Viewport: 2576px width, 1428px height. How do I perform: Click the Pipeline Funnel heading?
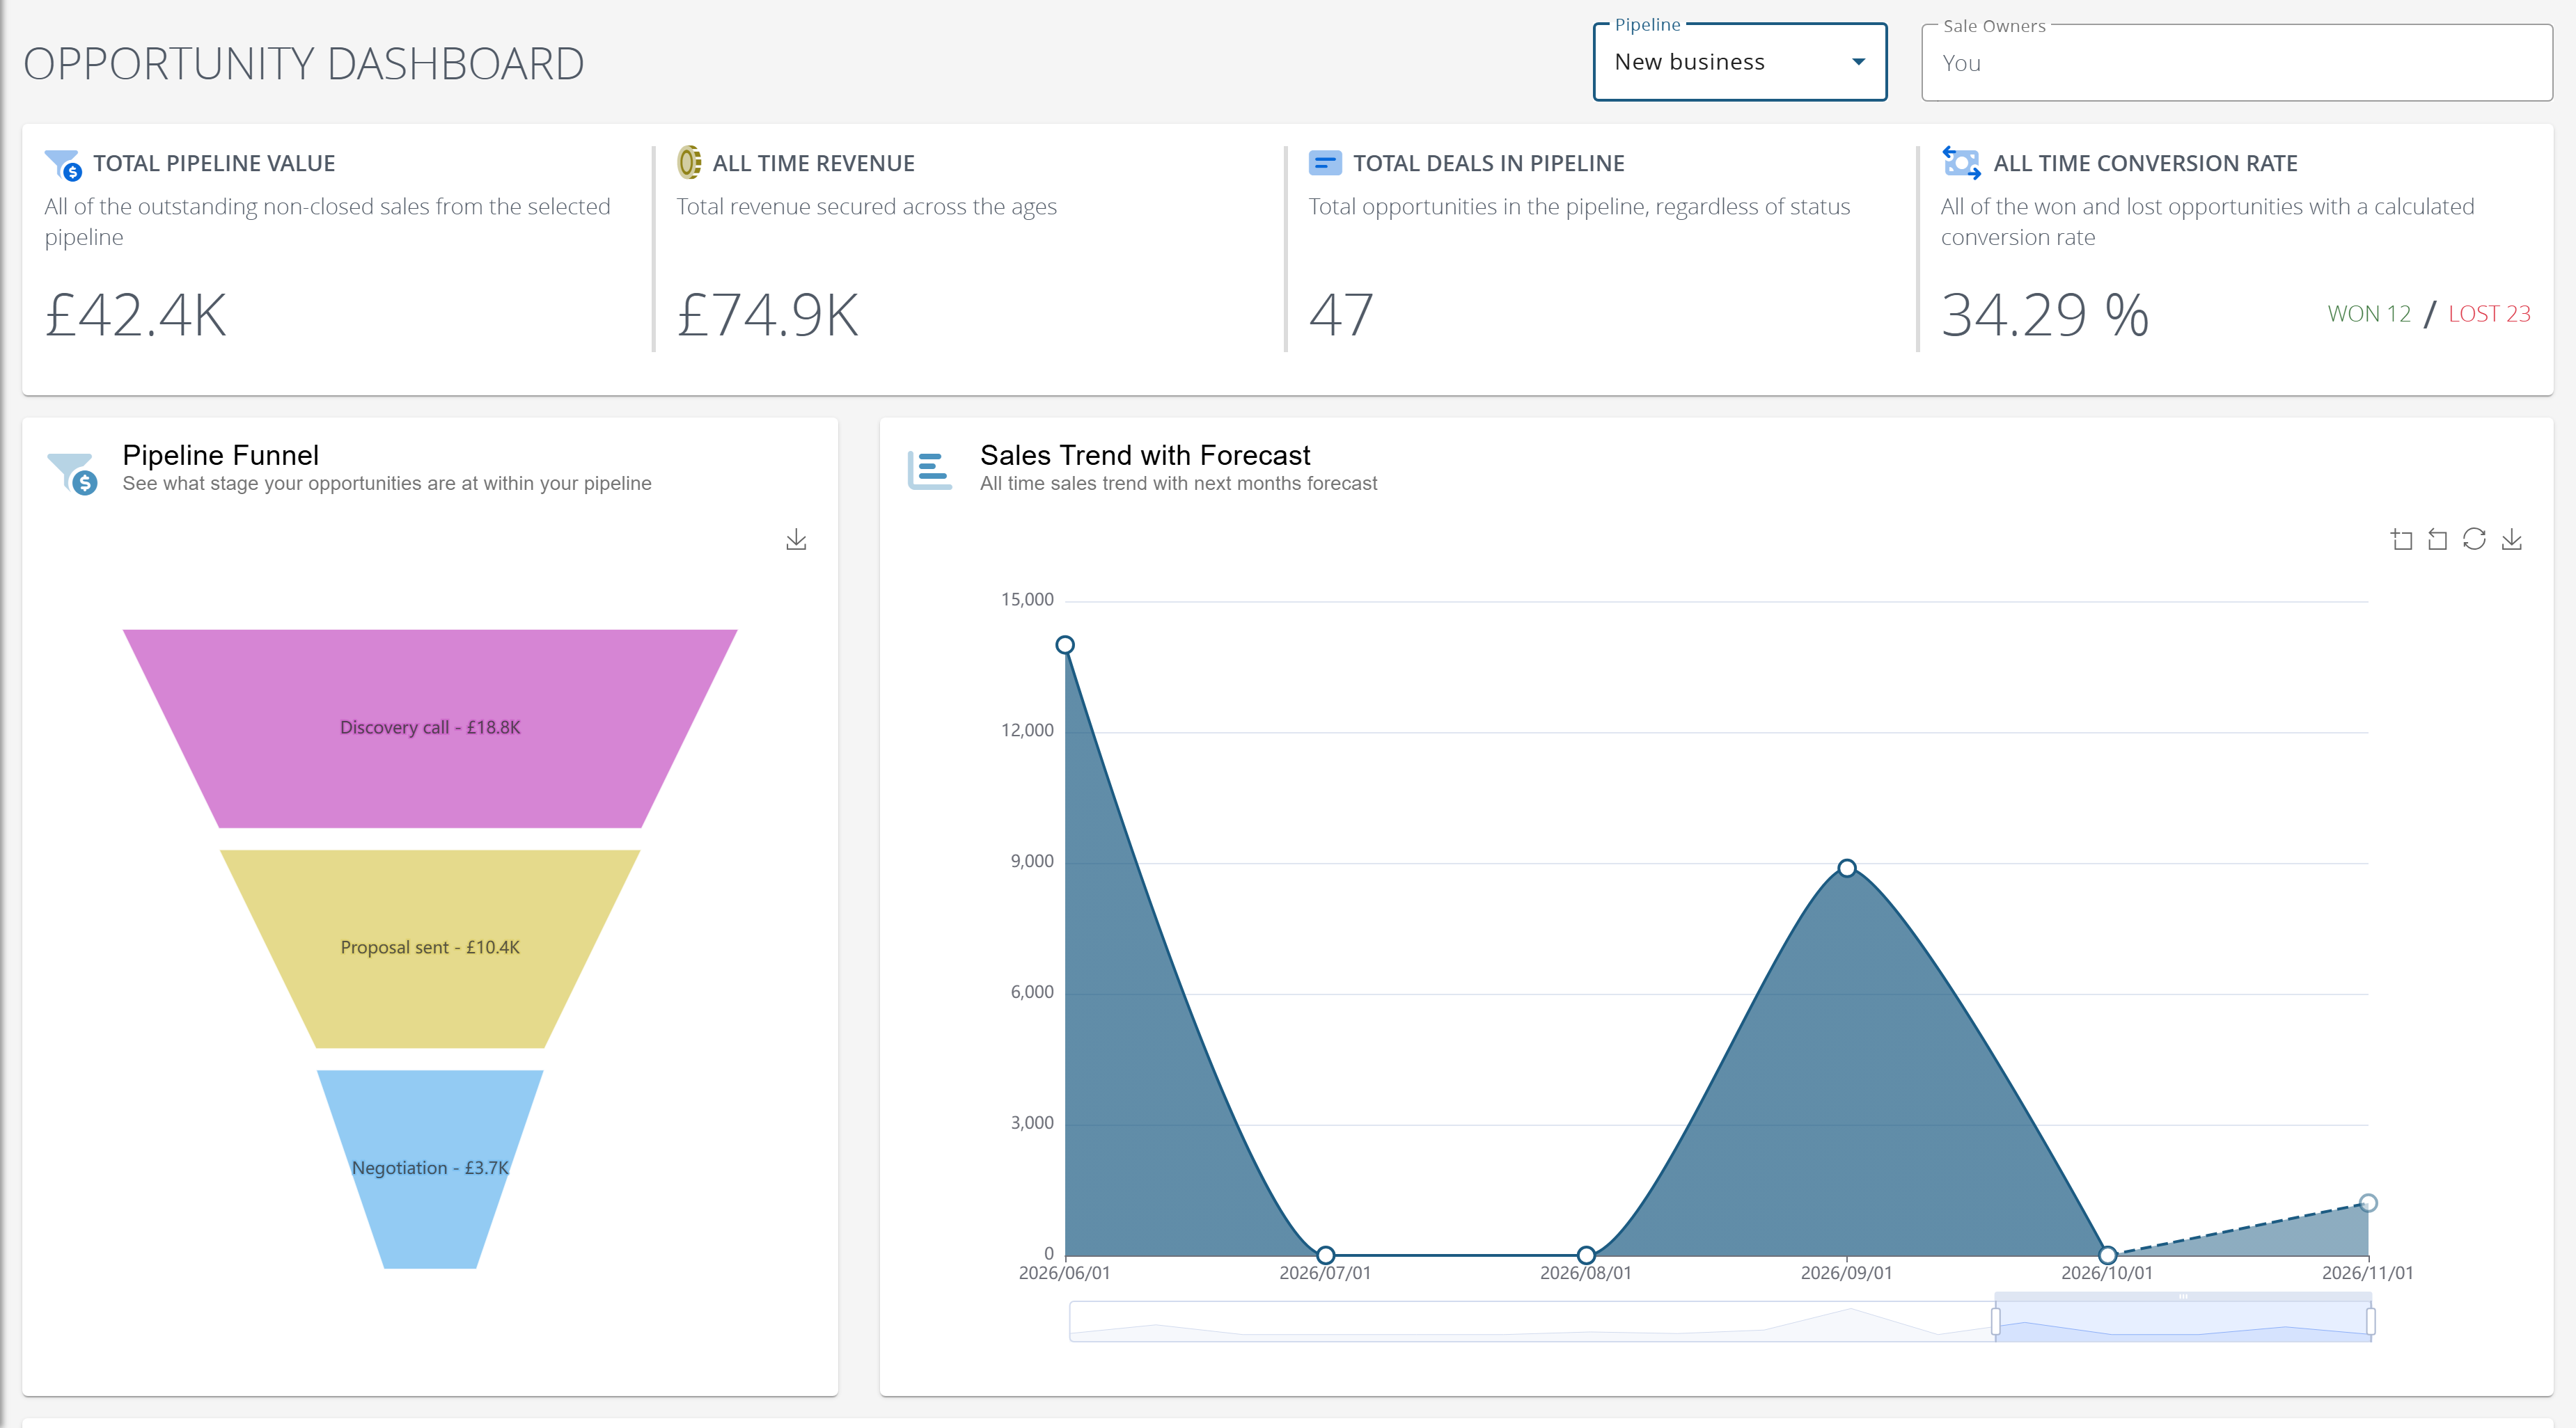221,454
